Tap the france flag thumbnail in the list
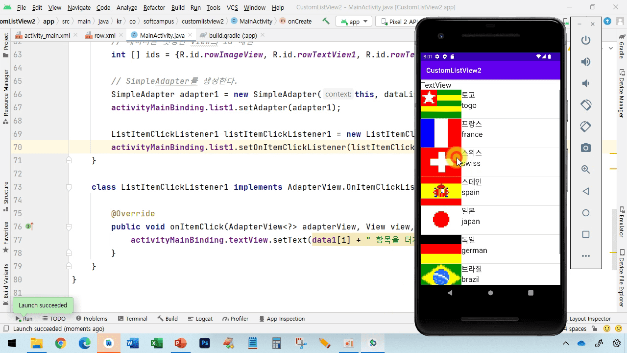Screen dimensions: 627x353 pos(441,133)
